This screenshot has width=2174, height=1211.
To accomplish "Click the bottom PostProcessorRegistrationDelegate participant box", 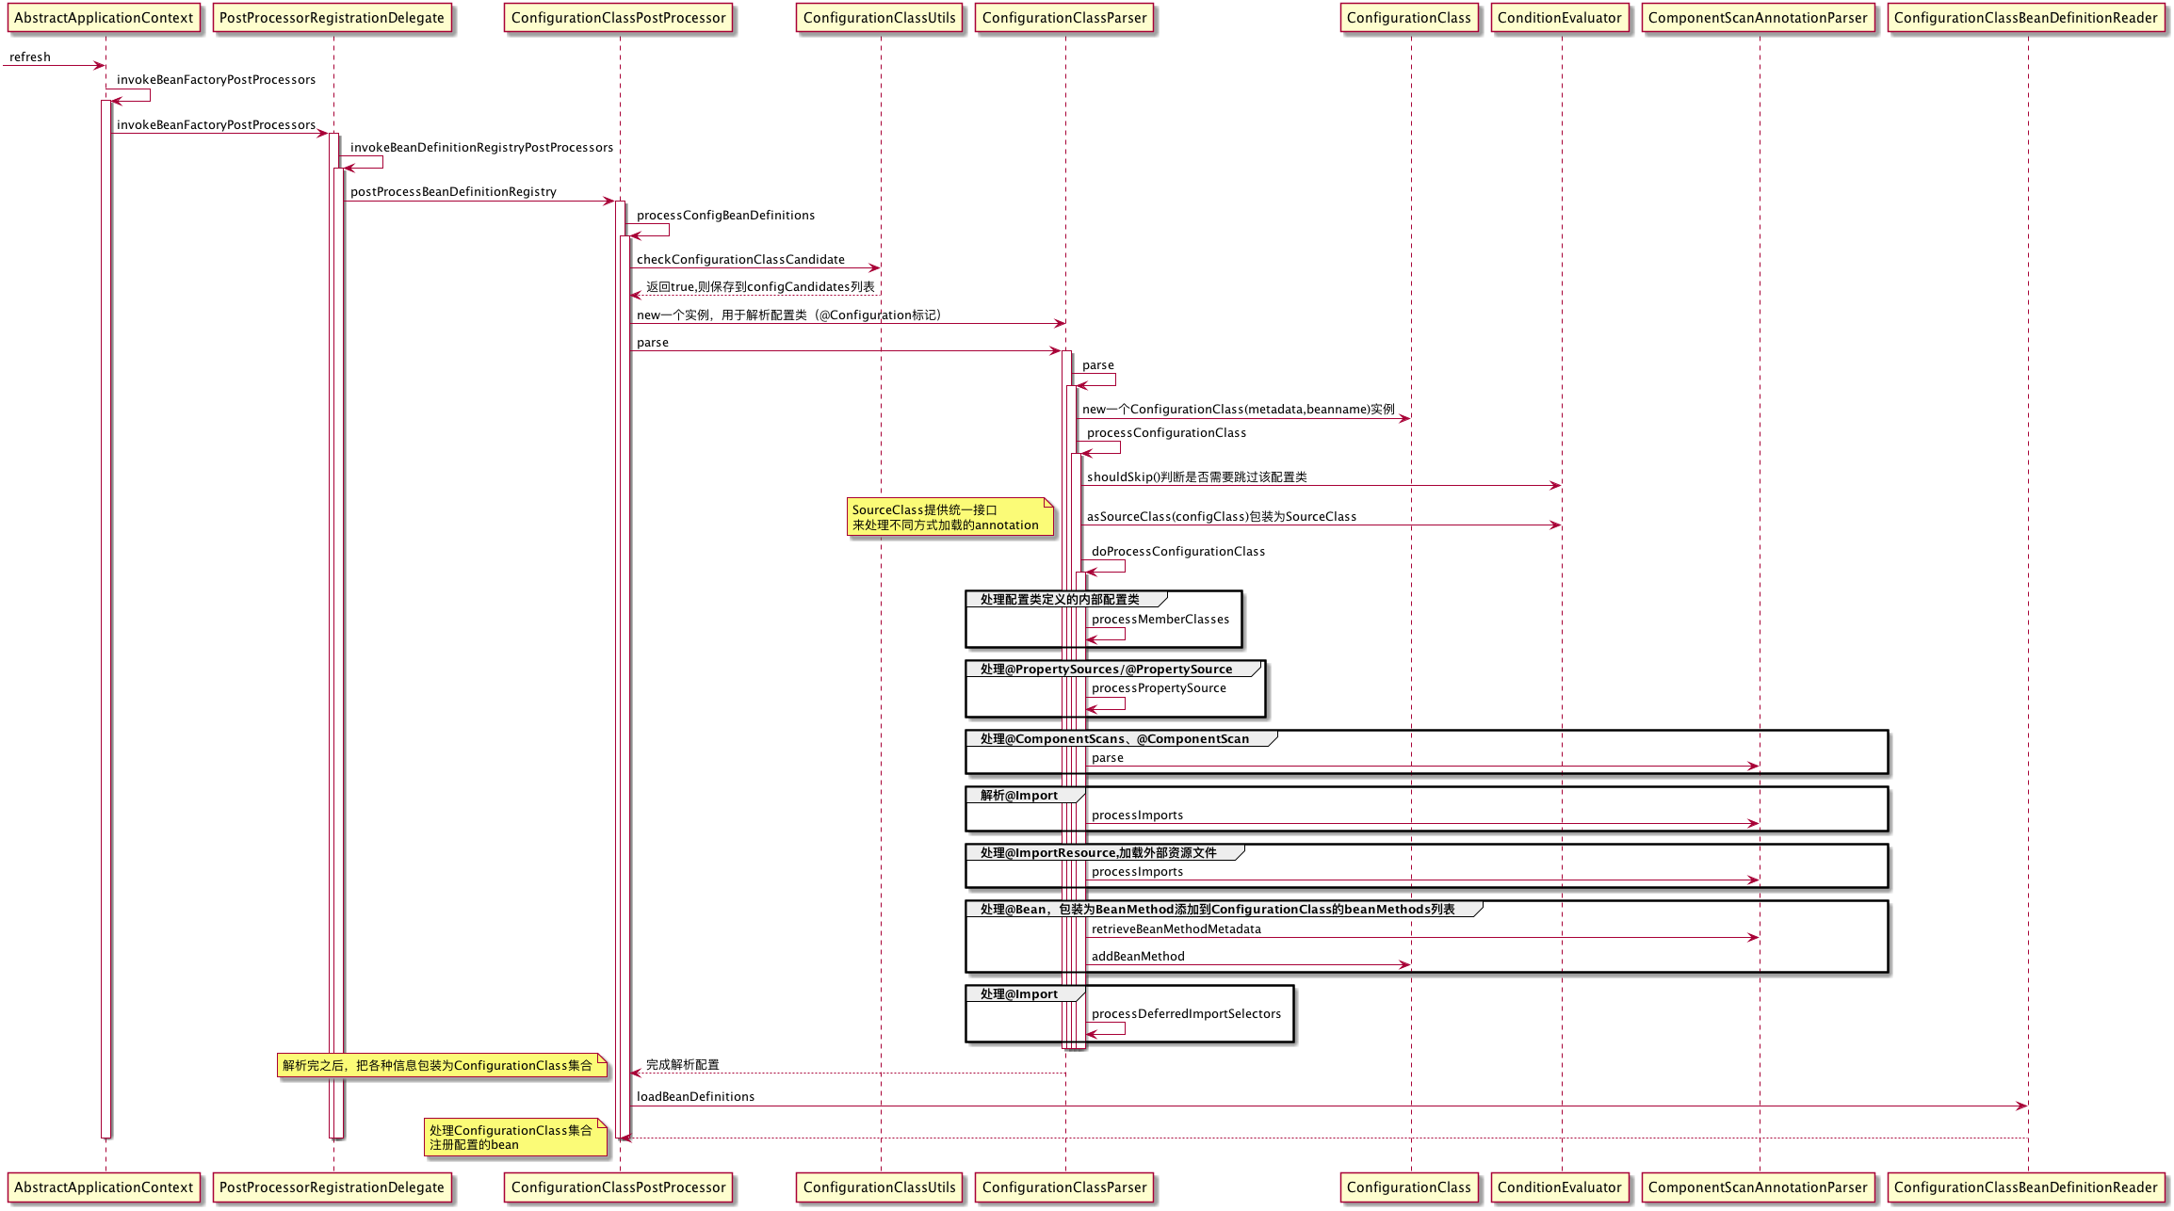I will pos(332,1187).
